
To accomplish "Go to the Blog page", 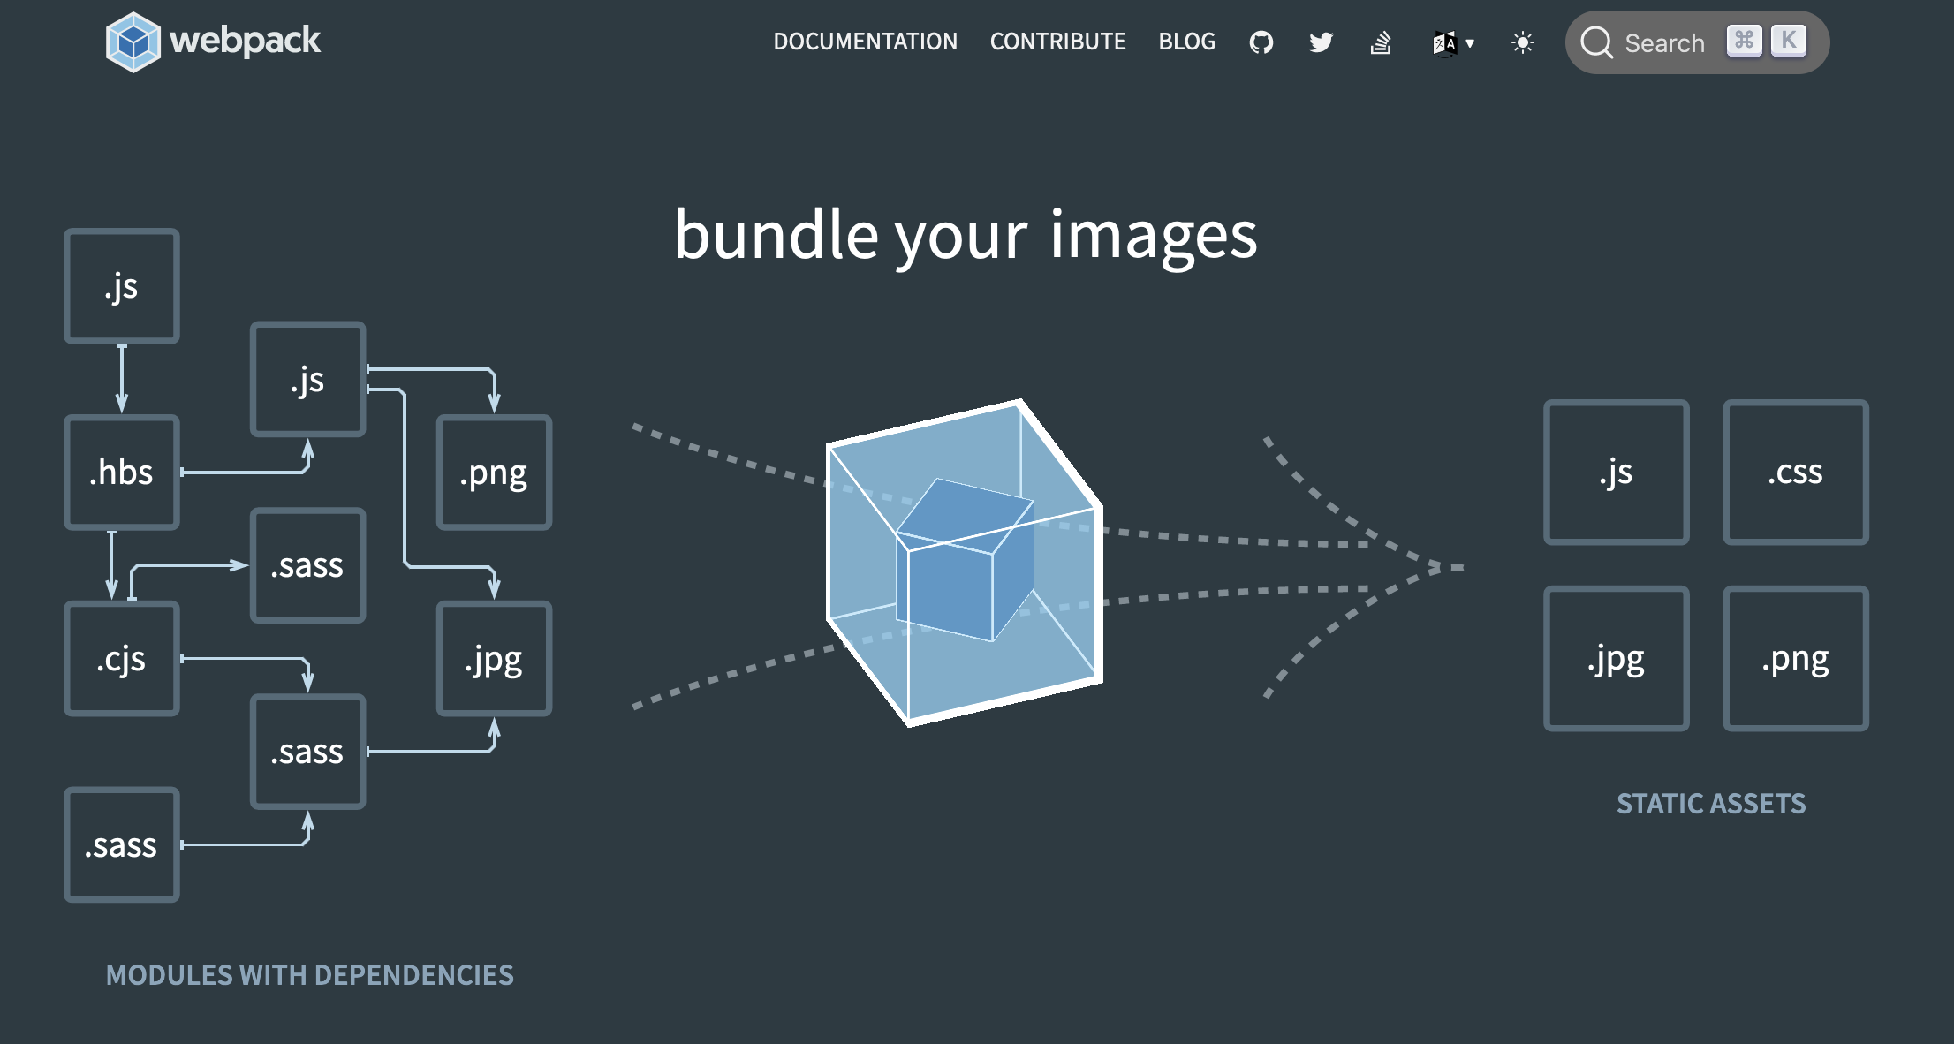I will (x=1186, y=42).
